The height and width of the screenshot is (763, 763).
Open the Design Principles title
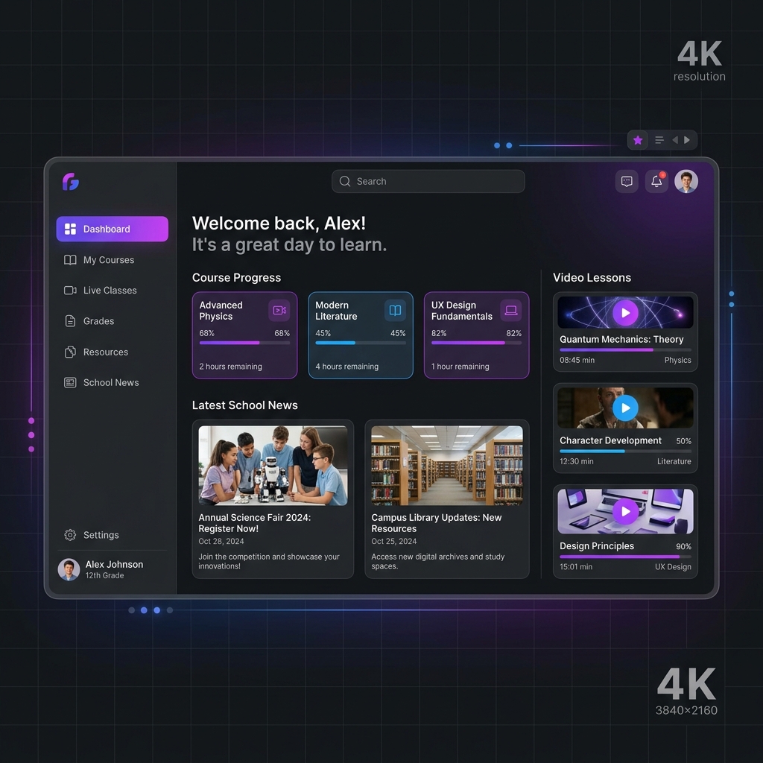click(597, 546)
